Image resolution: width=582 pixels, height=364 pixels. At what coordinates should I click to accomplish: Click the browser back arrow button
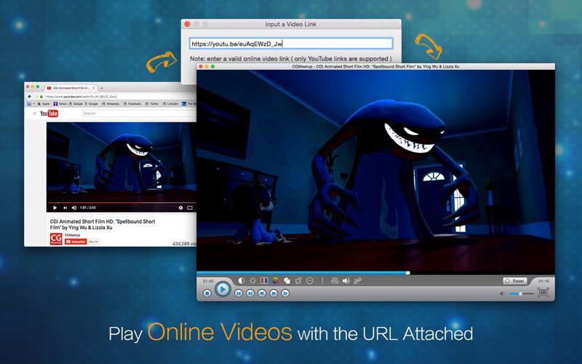tap(29, 97)
